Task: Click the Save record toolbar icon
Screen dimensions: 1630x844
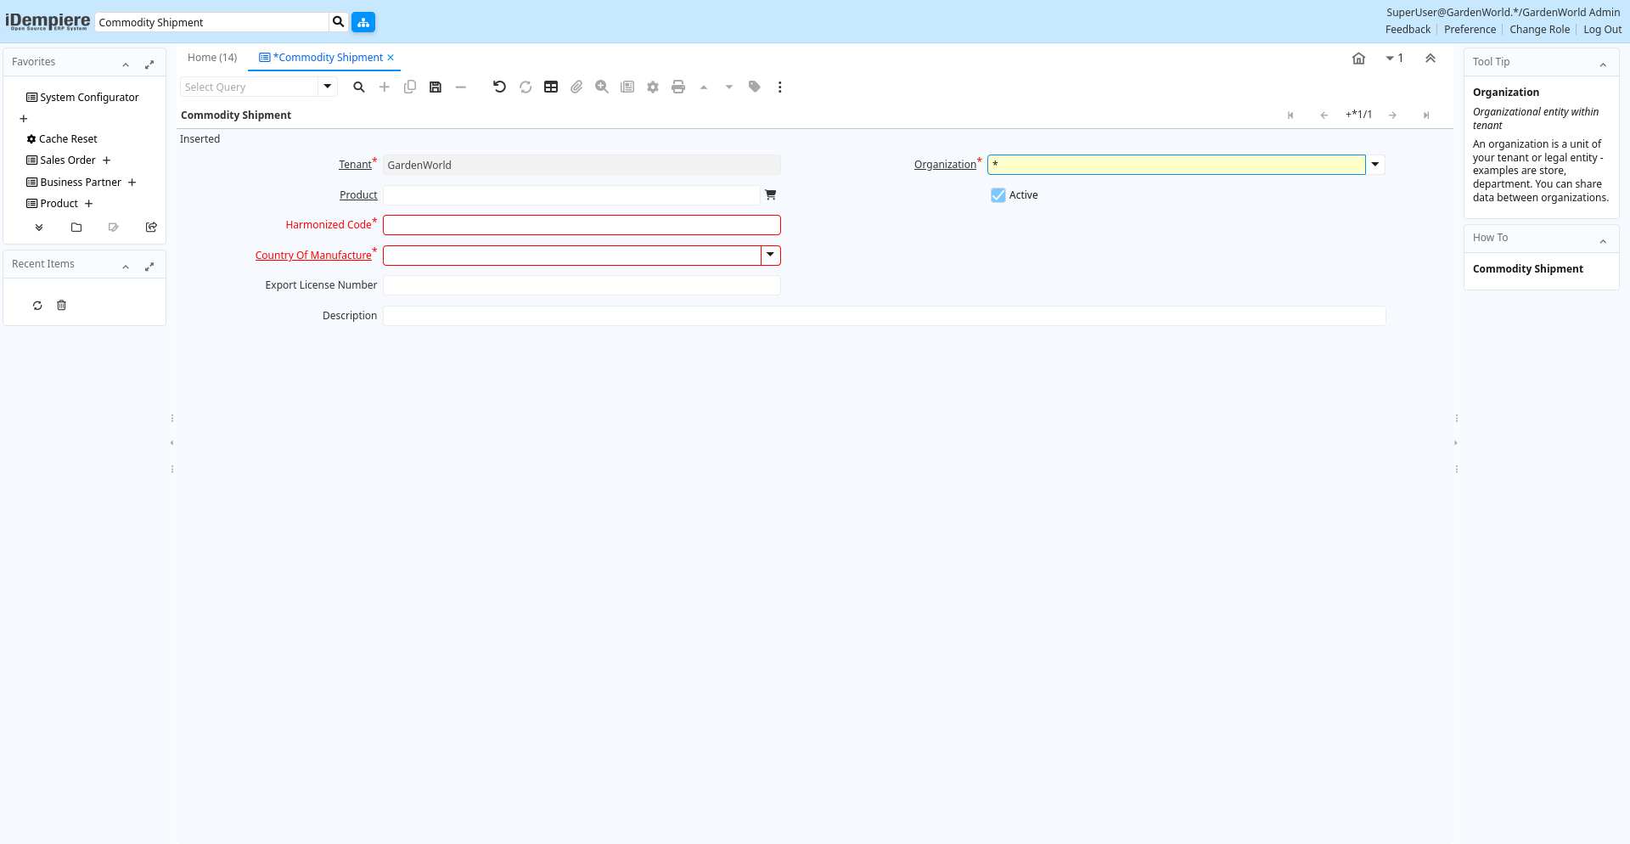Action: click(x=436, y=87)
